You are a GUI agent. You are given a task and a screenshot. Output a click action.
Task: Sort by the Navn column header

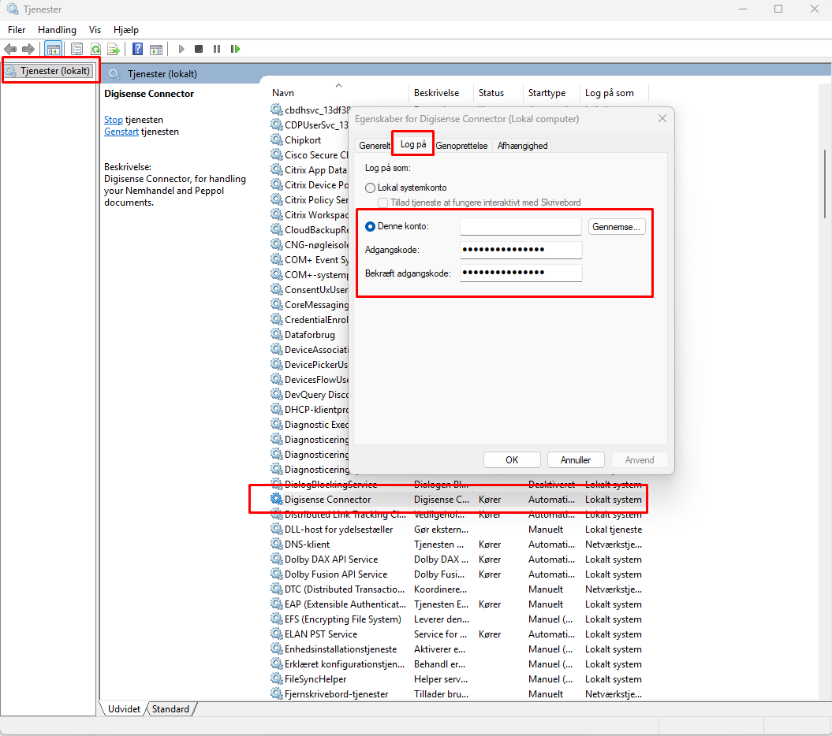[x=340, y=93]
